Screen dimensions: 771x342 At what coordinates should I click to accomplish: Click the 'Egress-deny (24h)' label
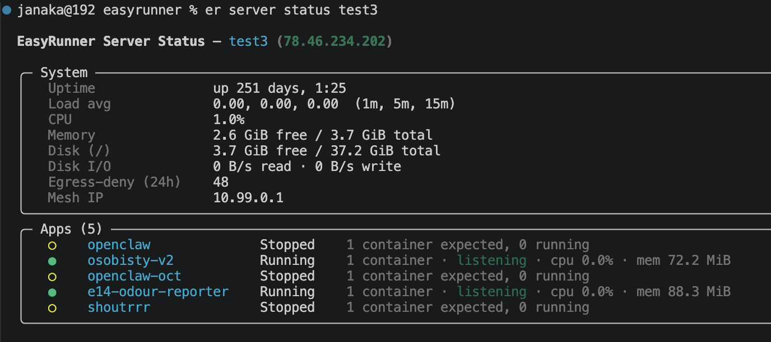pyautogui.click(x=115, y=182)
